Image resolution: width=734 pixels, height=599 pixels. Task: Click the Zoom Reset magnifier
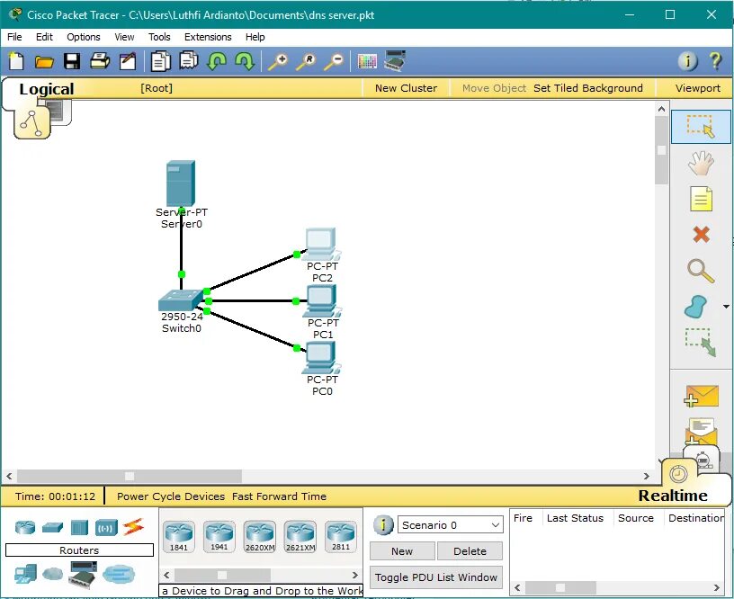point(306,61)
